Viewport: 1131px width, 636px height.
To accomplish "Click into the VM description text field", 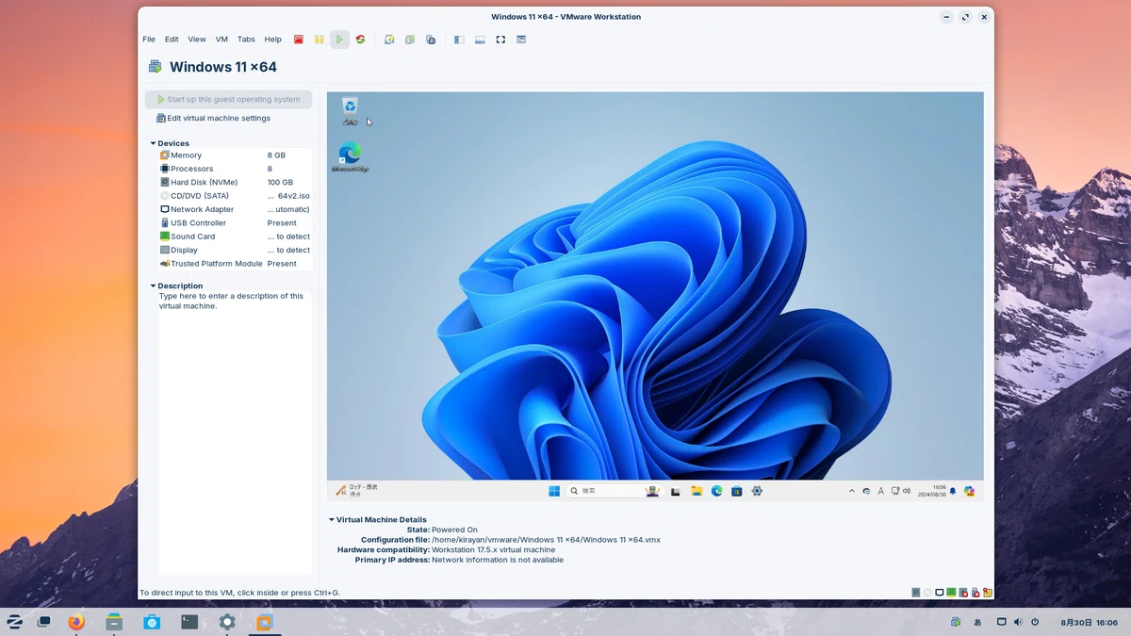I will pyautogui.click(x=235, y=432).
